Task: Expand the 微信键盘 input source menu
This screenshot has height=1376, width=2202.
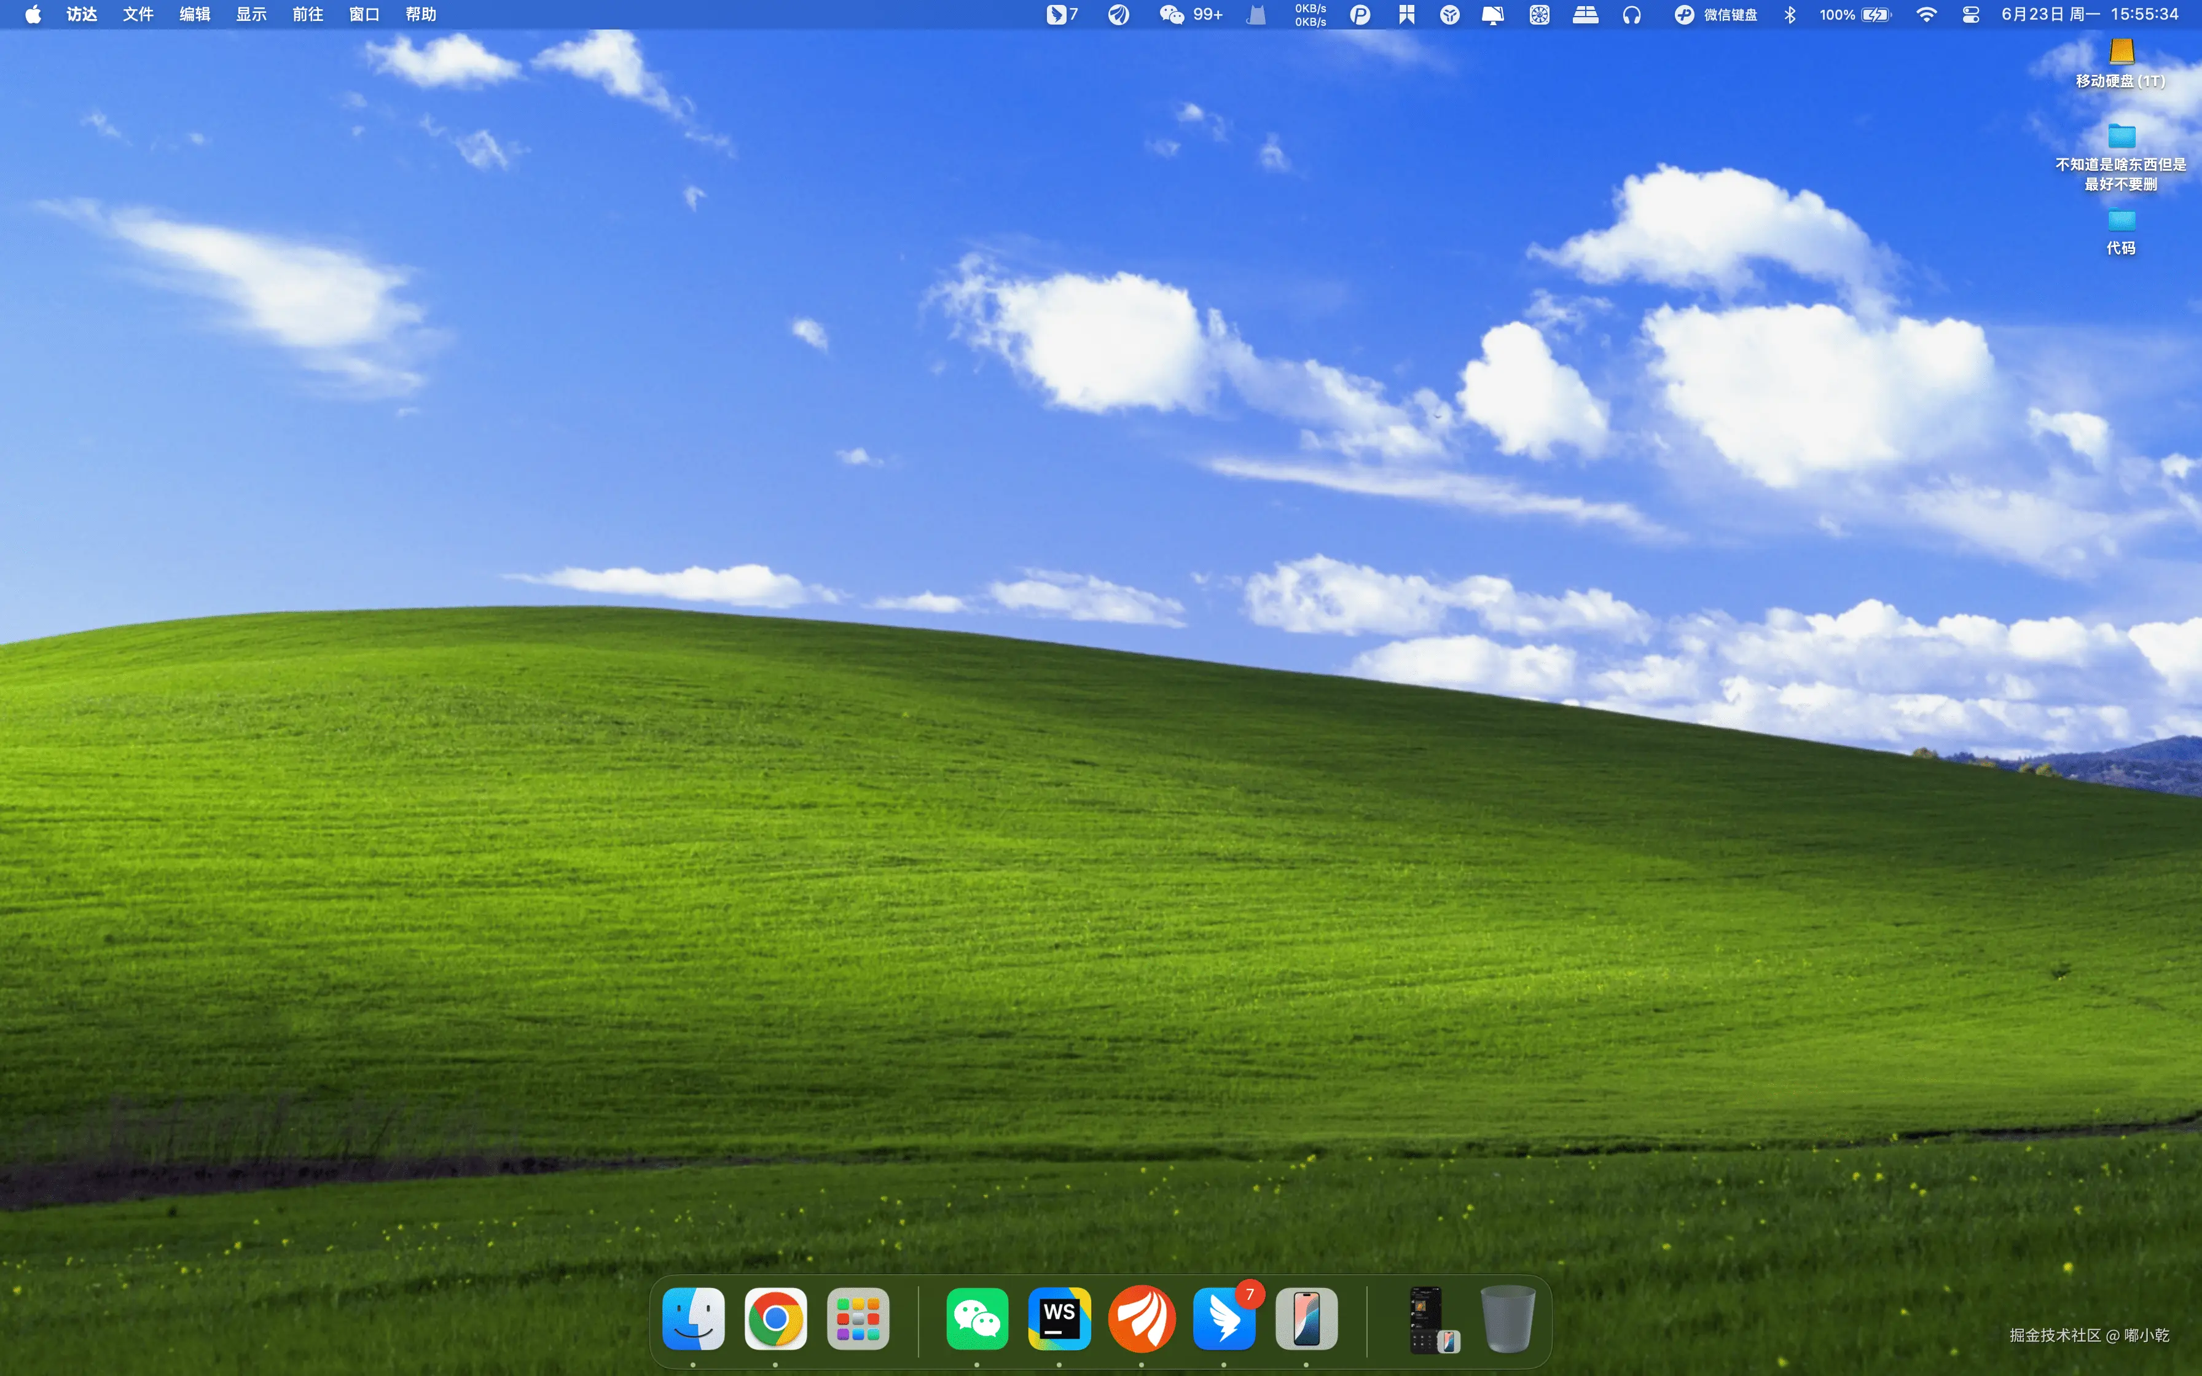Action: coord(1716,15)
